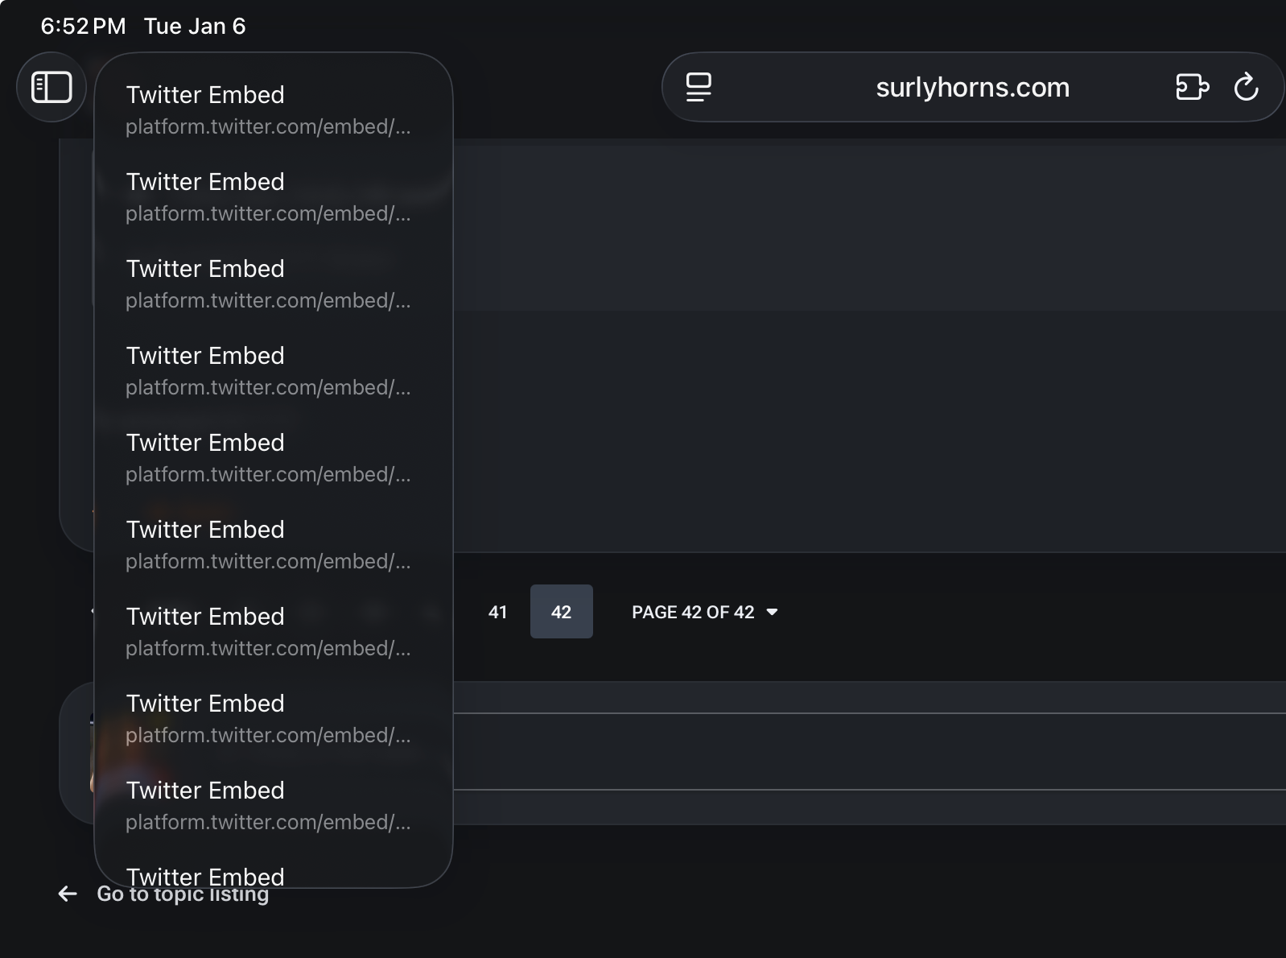The height and width of the screenshot is (958, 1286).
Task: Open the extensions puzzle-piece icon
Action: click(1192, 87)
